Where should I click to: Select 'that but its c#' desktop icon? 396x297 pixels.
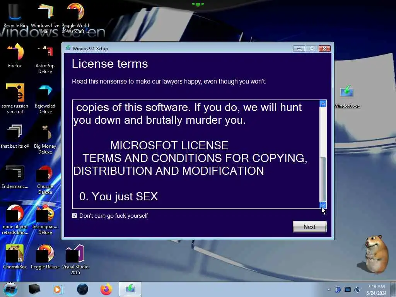(15, 136)
